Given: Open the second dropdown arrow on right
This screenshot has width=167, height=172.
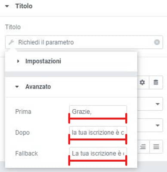Looking at the screenshot, I should point(158,125).
